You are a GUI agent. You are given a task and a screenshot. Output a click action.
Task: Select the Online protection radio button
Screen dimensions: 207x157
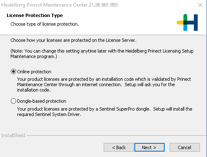point(13,72)
